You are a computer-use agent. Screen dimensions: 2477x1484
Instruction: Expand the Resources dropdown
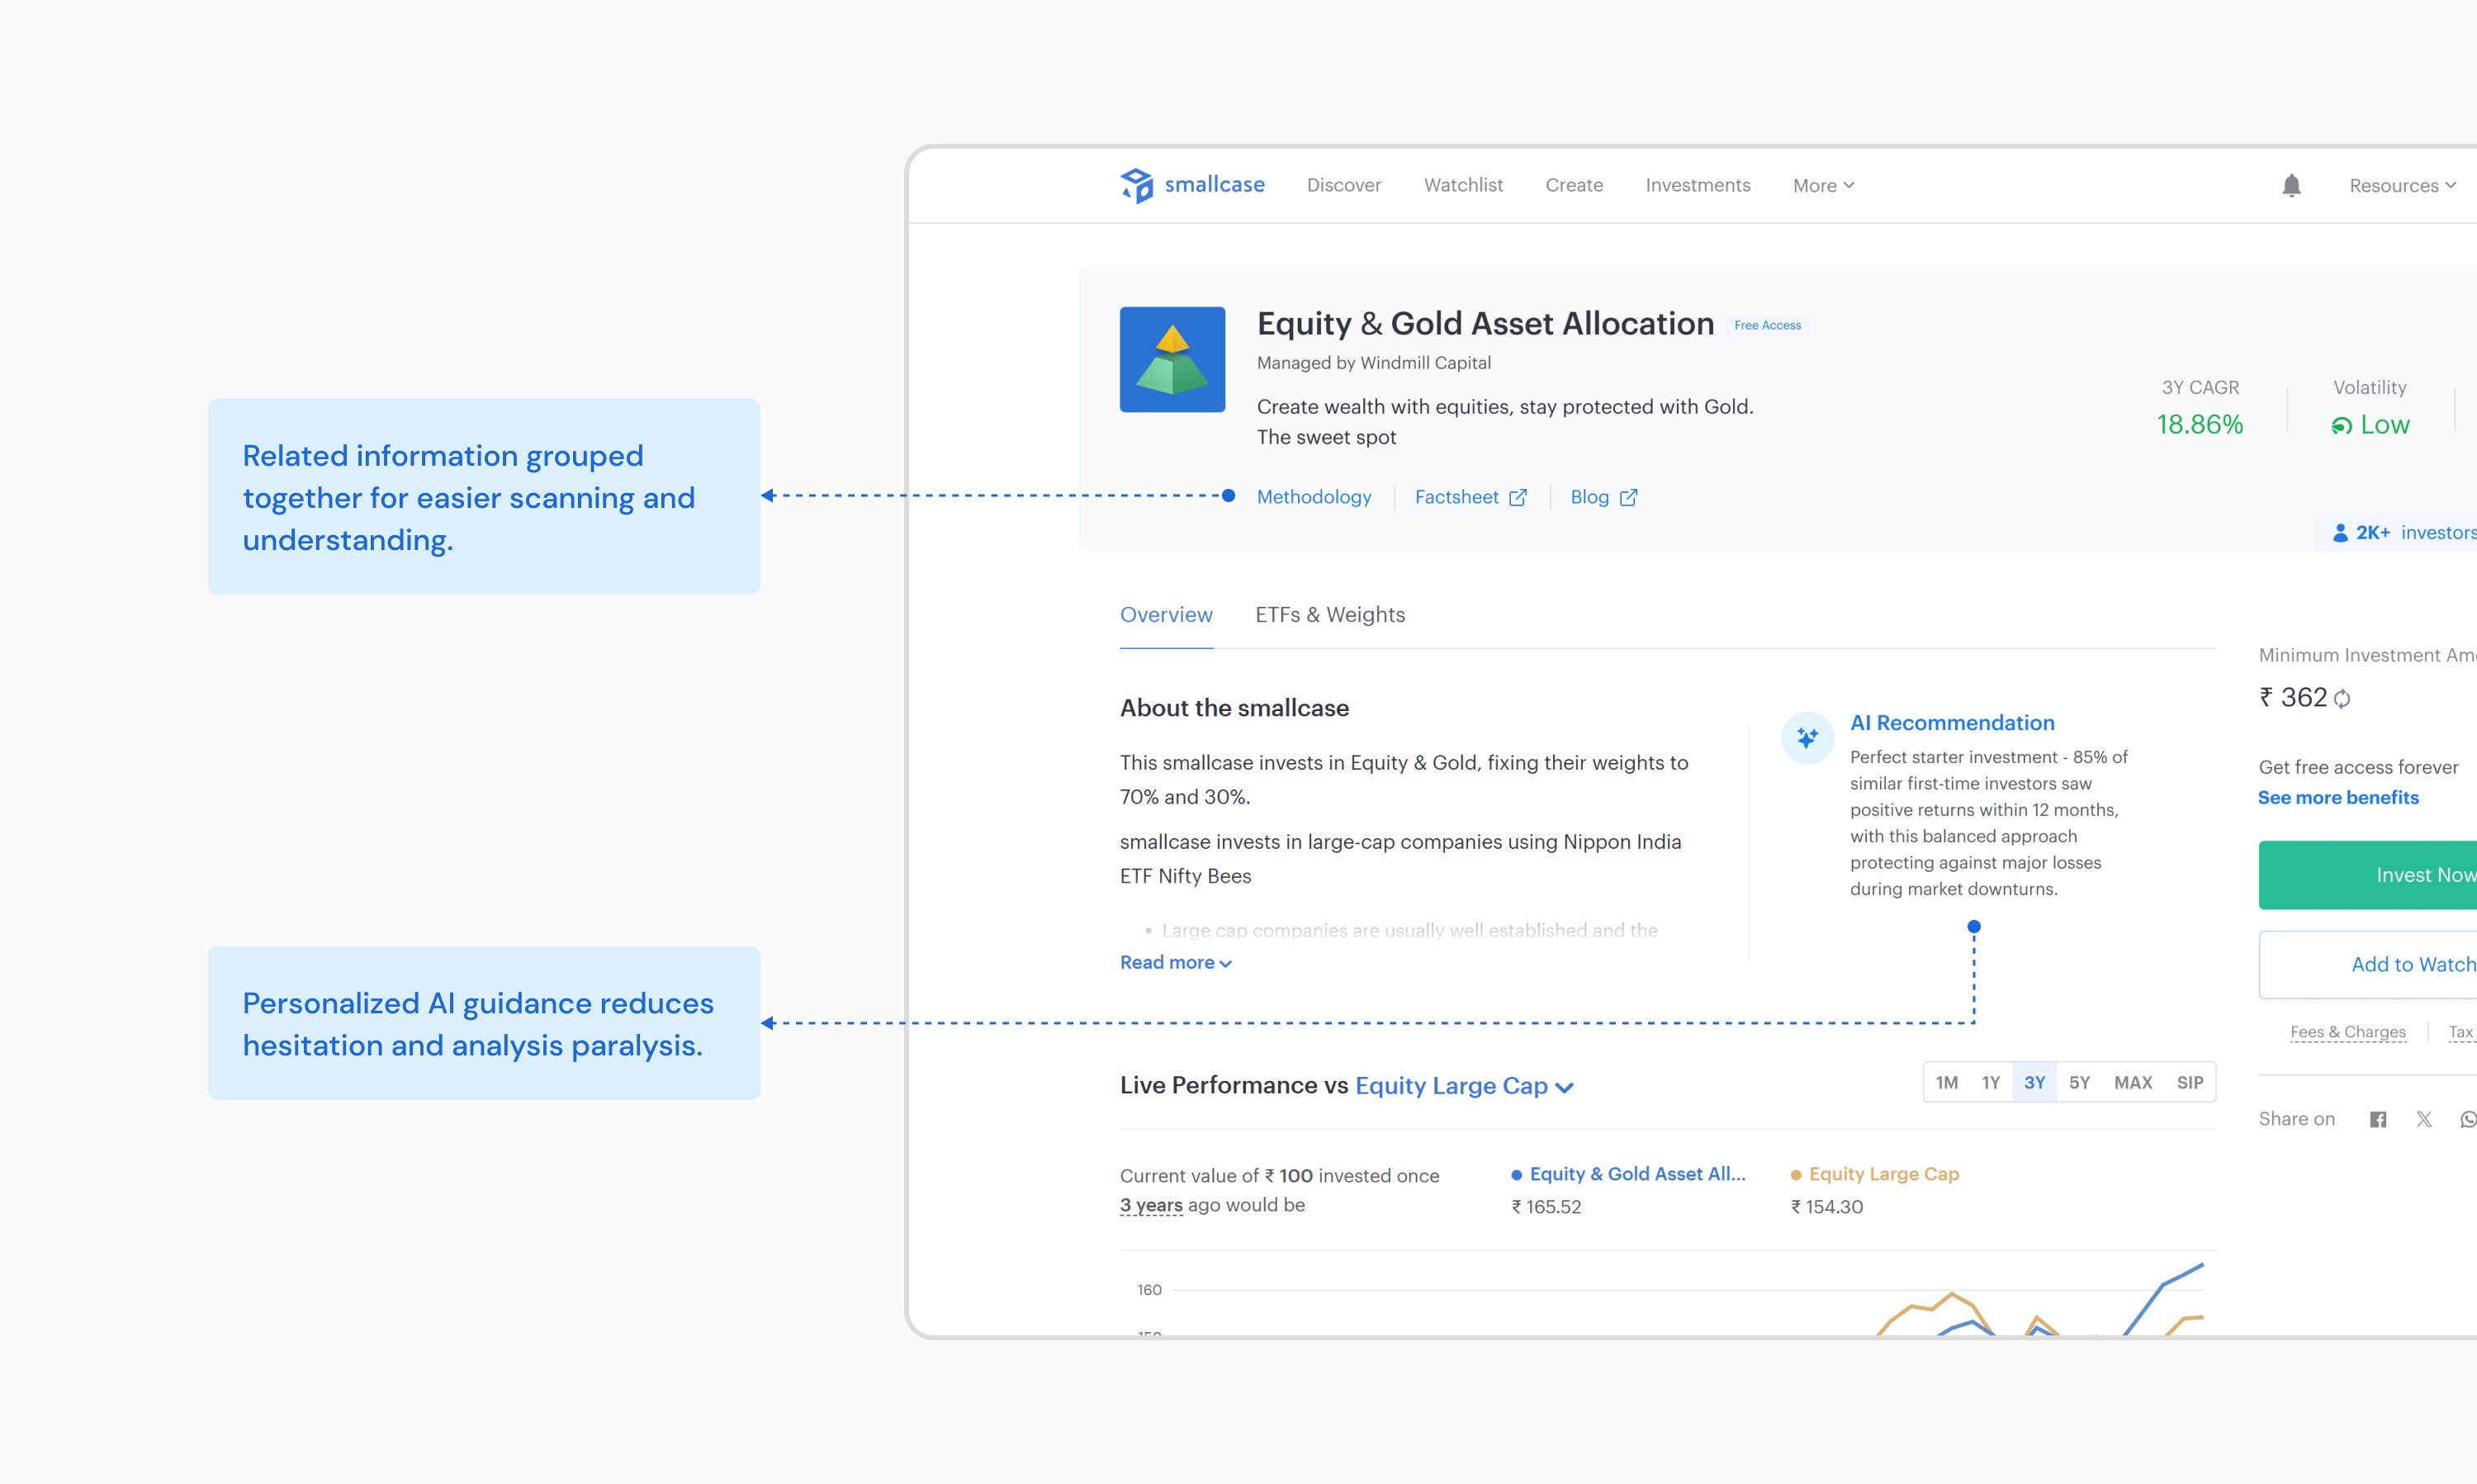click(x=2402, y=186)
